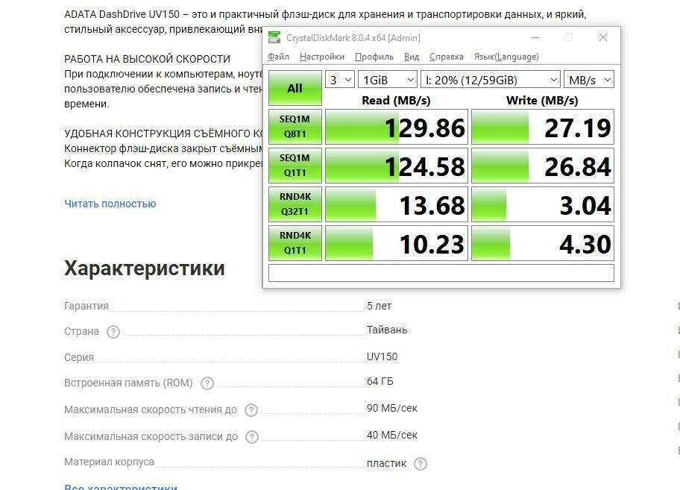Click the empty comment field below results

pyautogui.click(x=441, y=273)
